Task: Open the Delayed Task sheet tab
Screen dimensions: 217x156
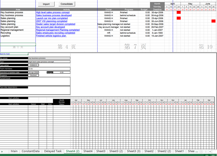Action: pos(53,151)
